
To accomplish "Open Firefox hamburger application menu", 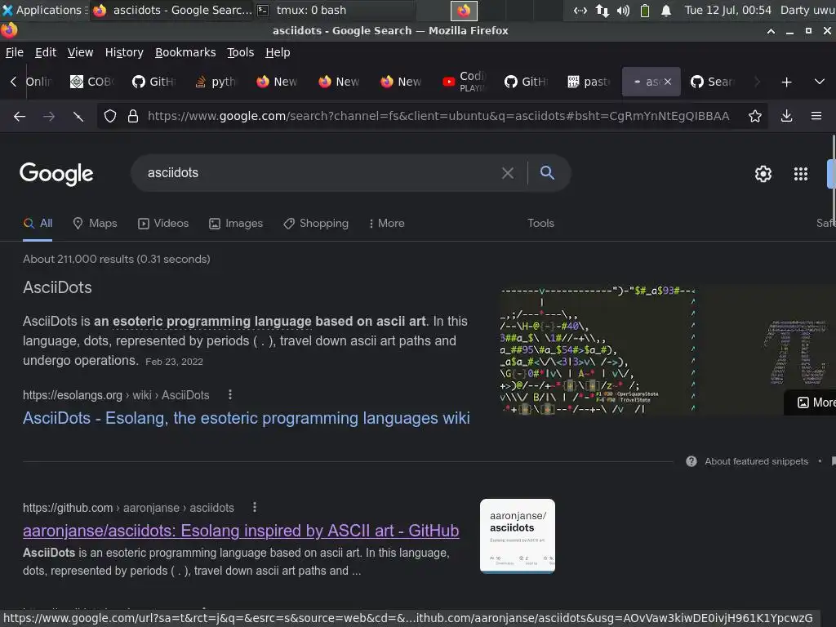I will [x=816, y=116].
